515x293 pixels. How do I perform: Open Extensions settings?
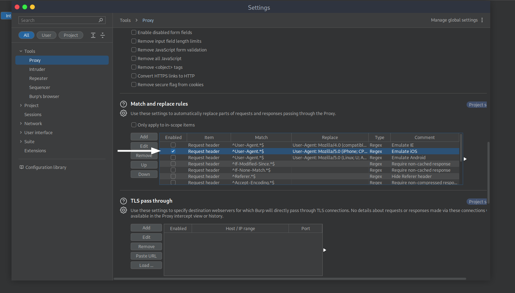click(35, 150)
